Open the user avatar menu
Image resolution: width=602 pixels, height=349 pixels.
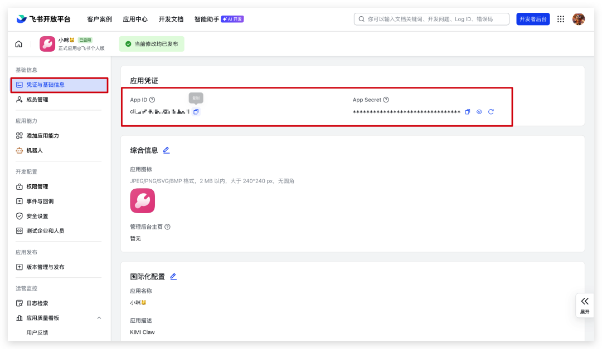pos(579,19)
